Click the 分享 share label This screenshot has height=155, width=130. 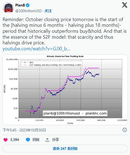[x=55, y=140]
